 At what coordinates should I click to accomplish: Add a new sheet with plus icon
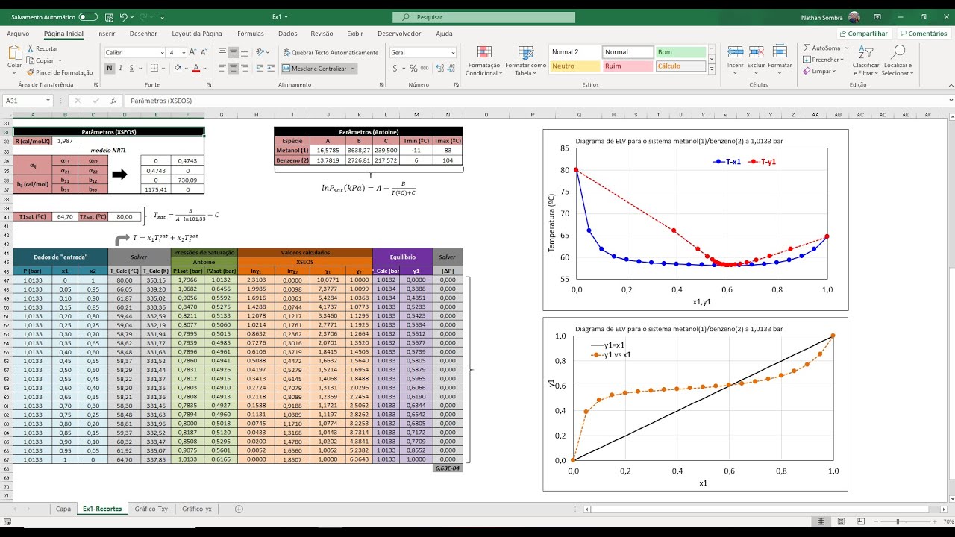coord(239,509)
